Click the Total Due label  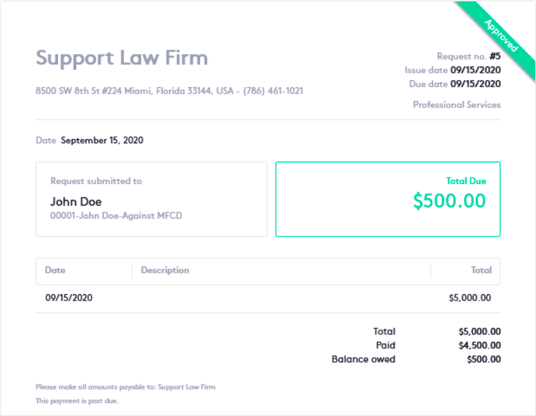point(466,181)
